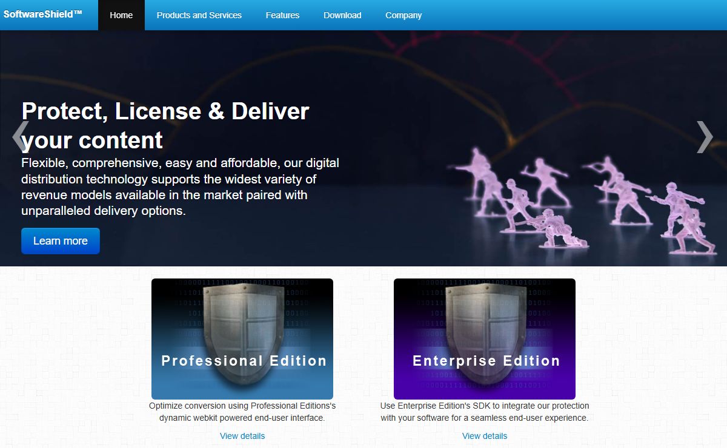
Task: Open the Home navigation tab
Action: (x=121, y=15)
